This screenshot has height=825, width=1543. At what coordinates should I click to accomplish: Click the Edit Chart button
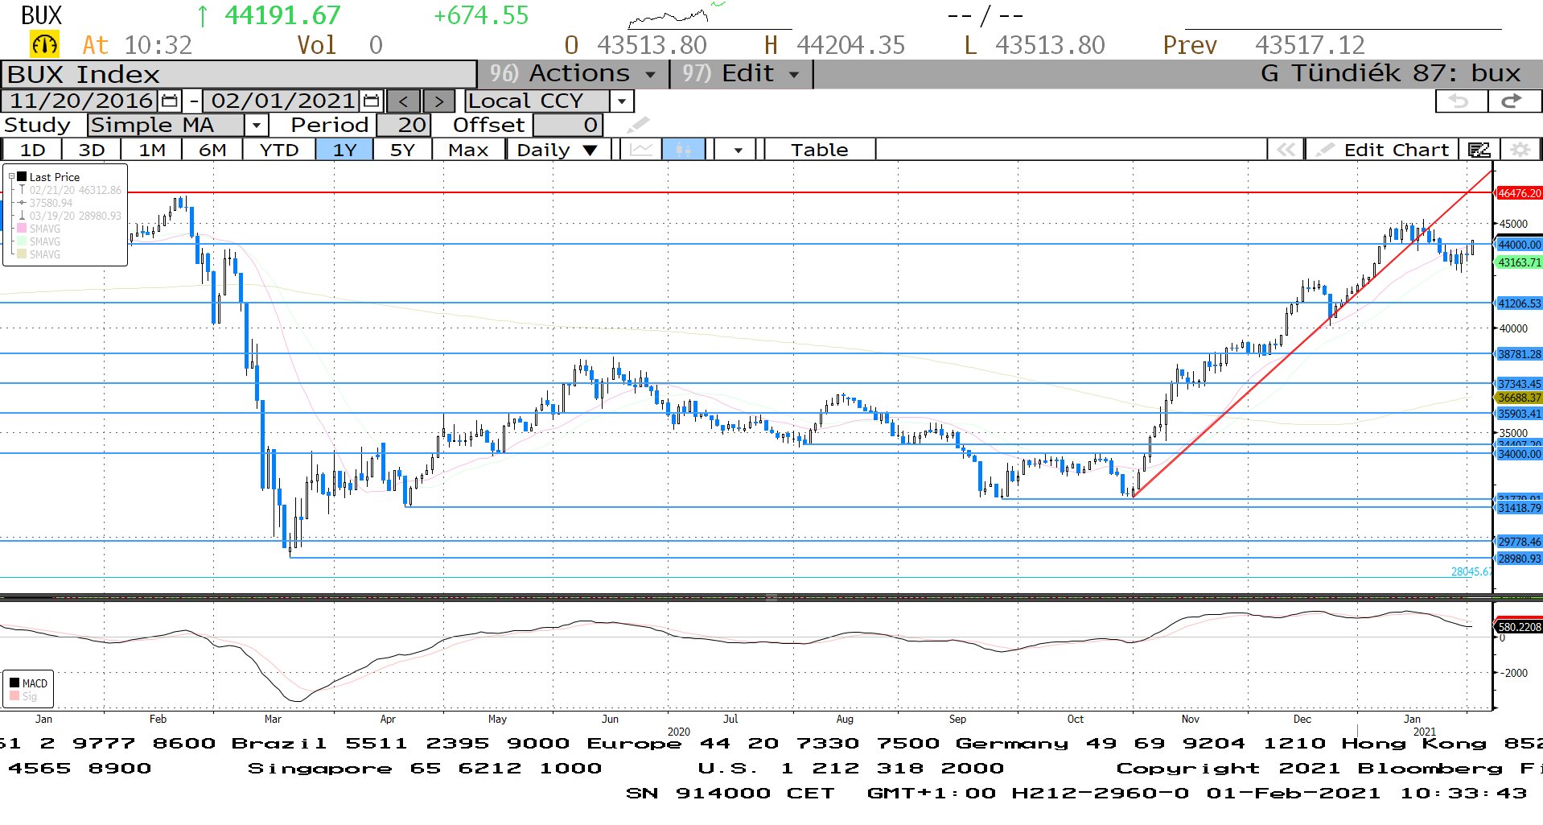click(1384, 150)
